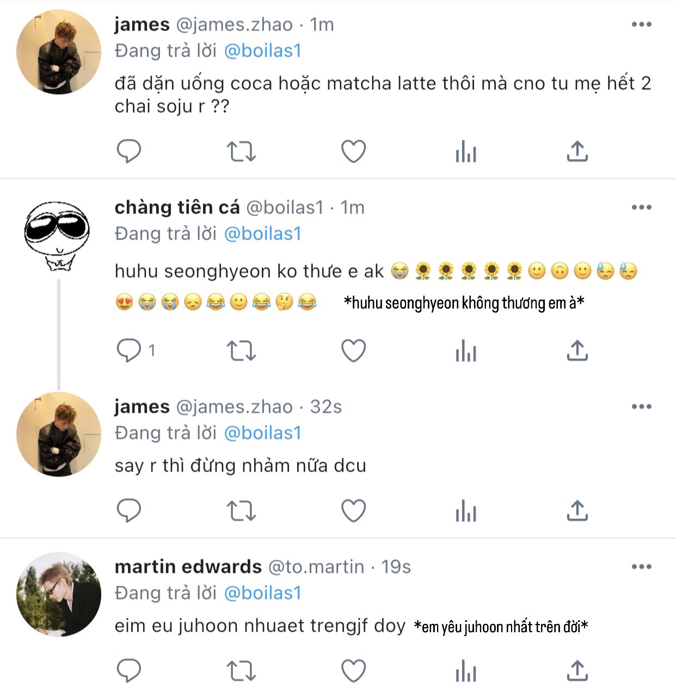The height and width of the screenshot is (691, 676).
Task: Open @boilas1 mention link in martin's reply
Action: [x=262, y=593]
